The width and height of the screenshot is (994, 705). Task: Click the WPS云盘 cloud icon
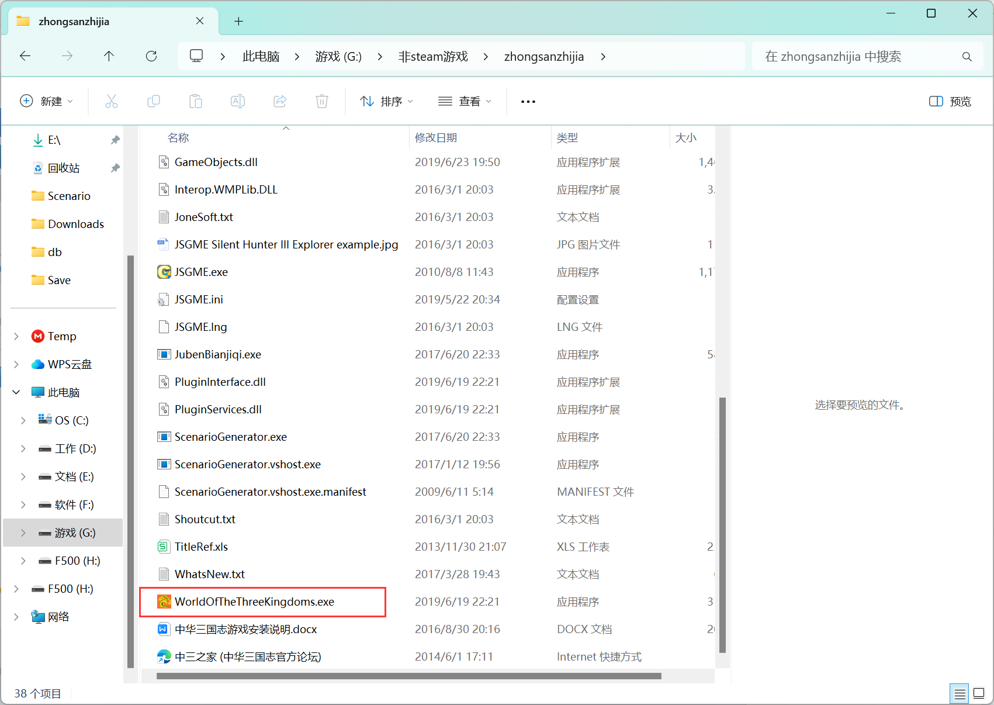38,364
